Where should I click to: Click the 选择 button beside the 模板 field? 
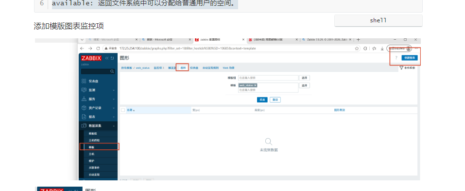[304, 85]
